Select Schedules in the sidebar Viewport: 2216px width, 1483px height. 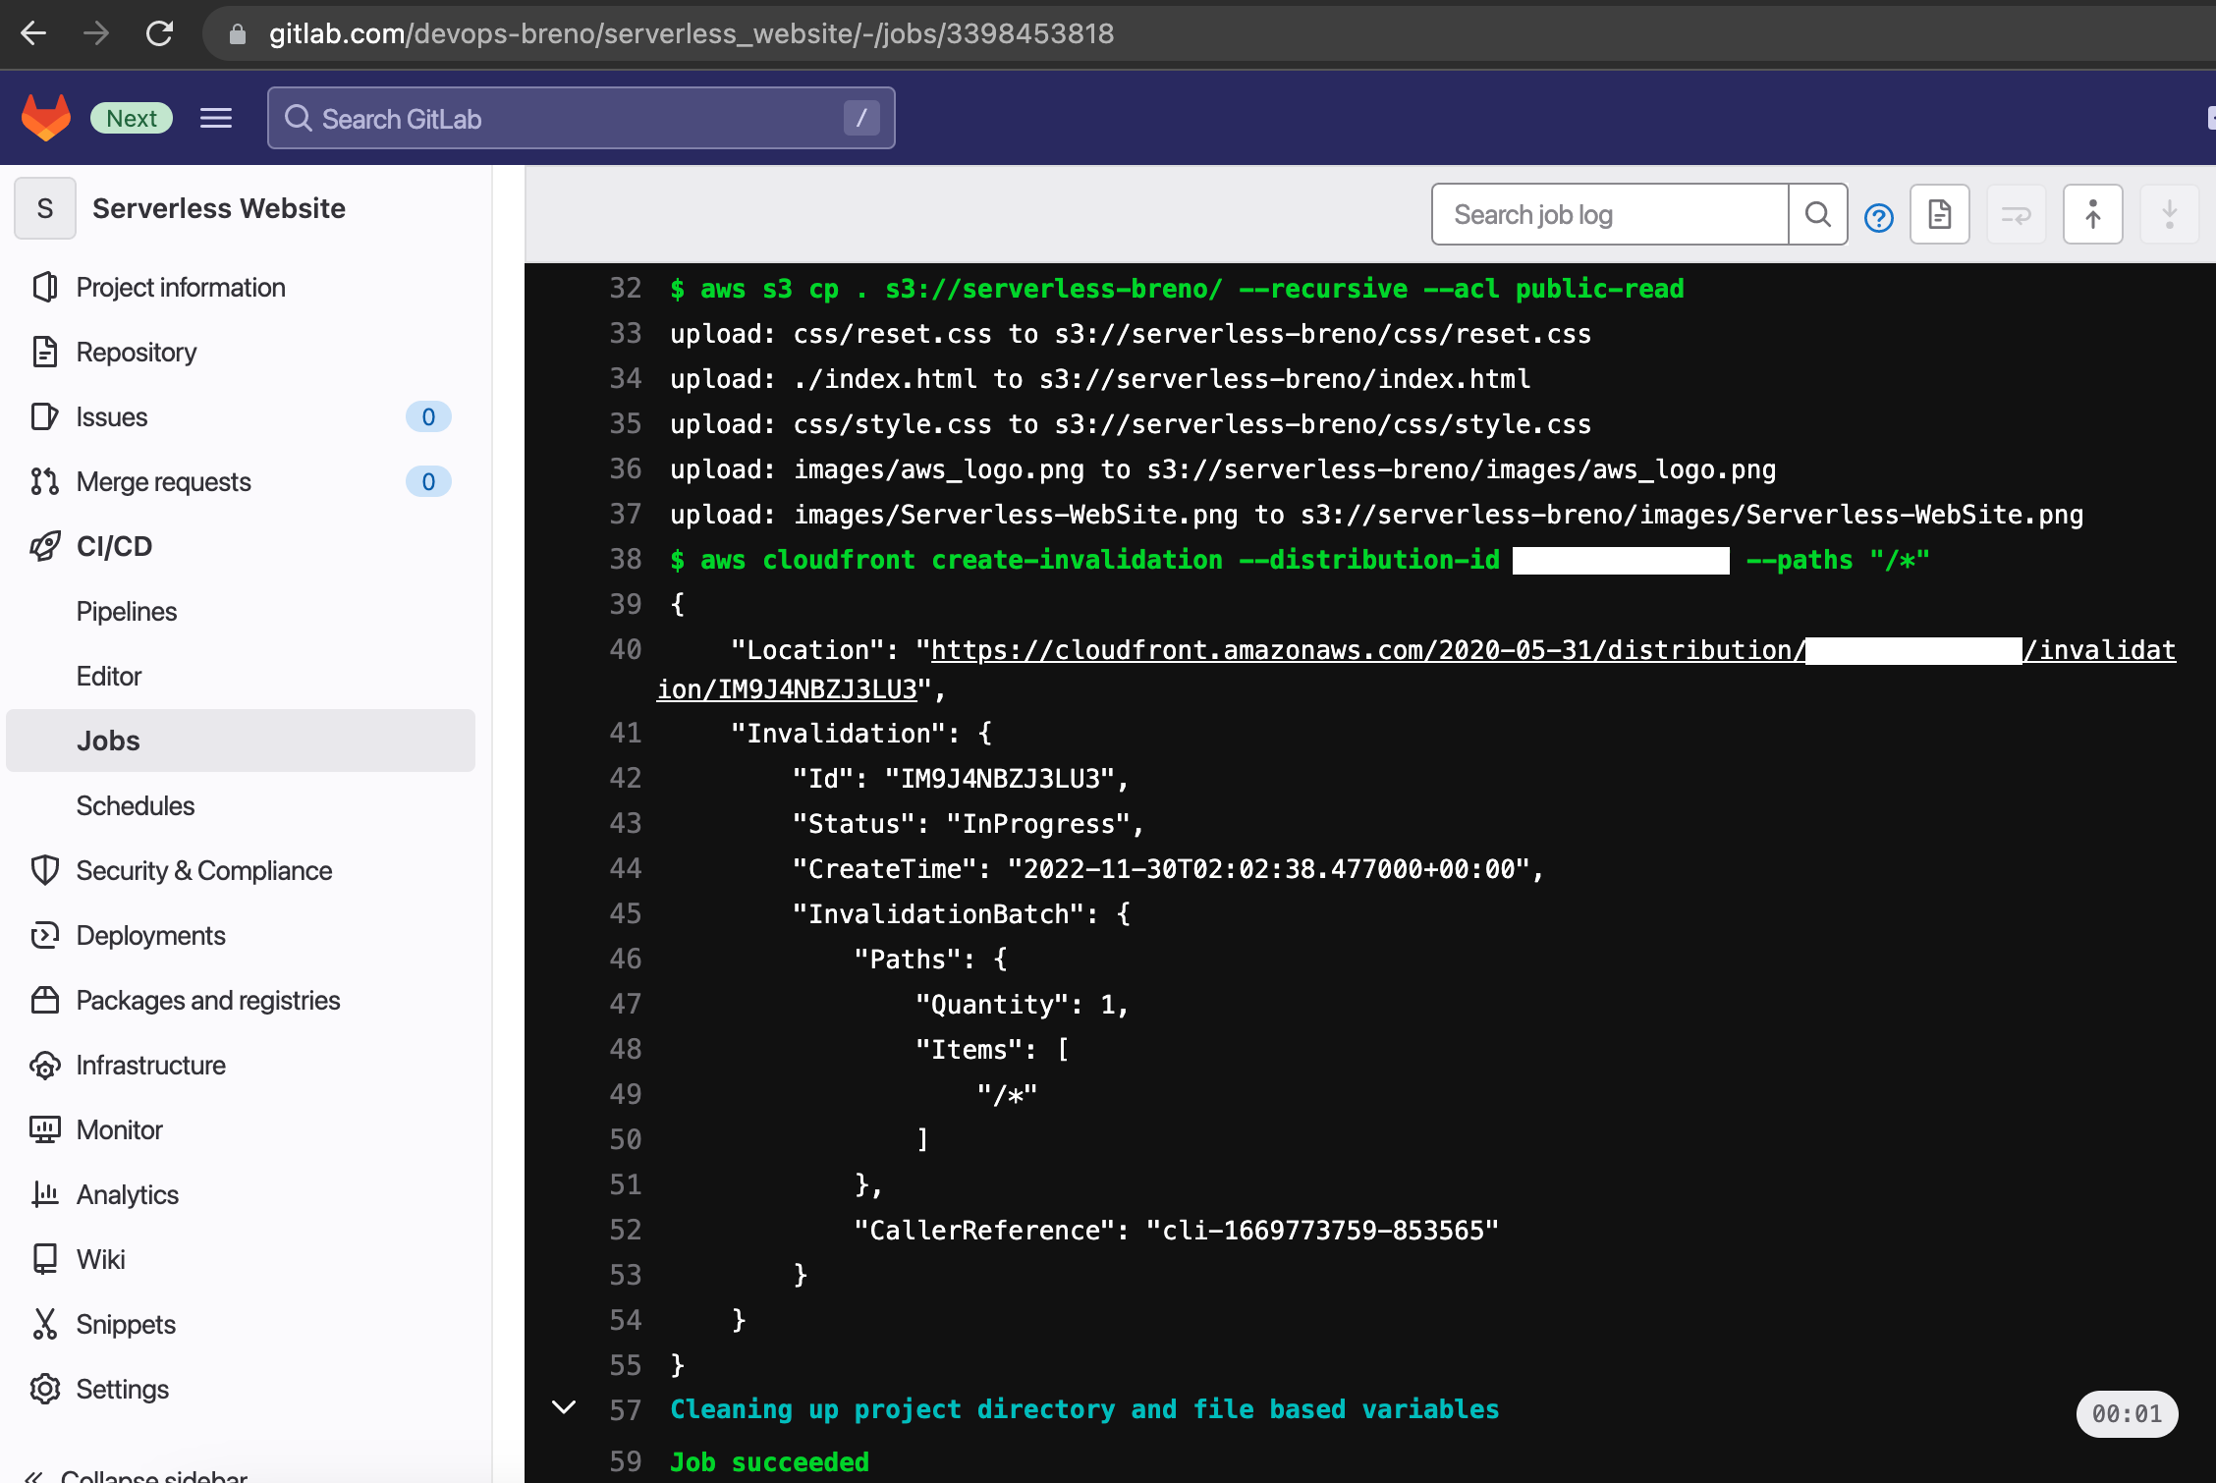click(x=136, y=805)
